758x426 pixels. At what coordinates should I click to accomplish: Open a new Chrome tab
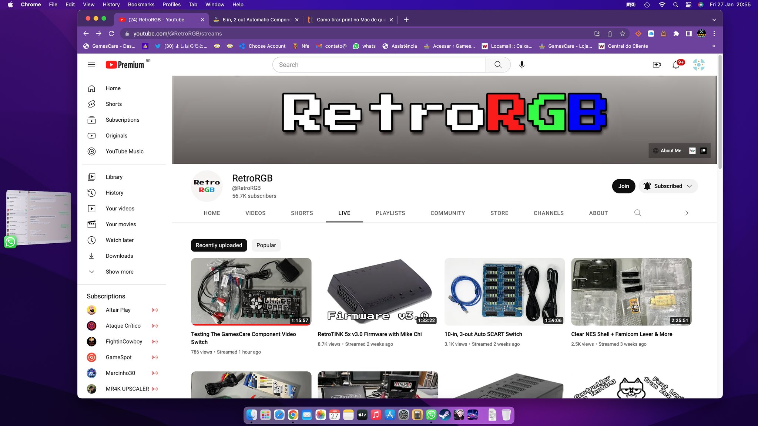coord(406,20)
